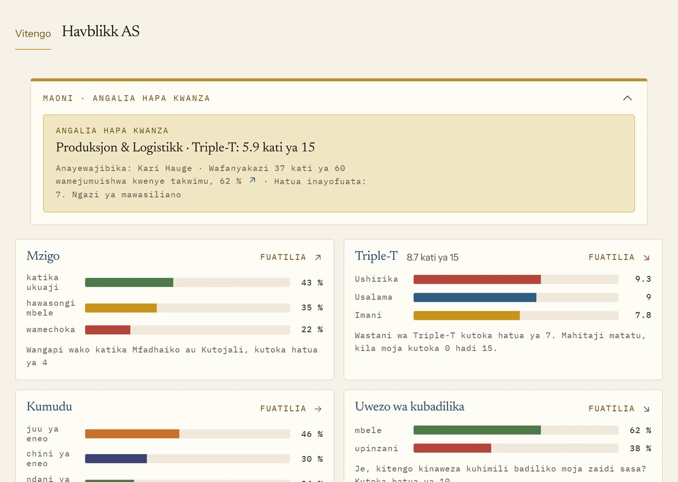Open the Triple-T card title
Image resolution: width=678 pixels, height=482 pixels.
pos(376,256)
